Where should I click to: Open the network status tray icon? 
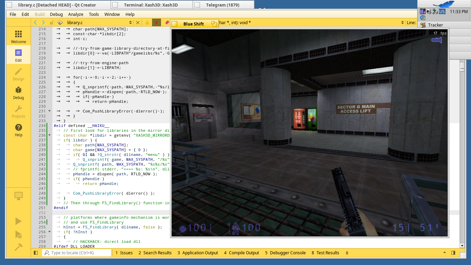pos(435,11)
